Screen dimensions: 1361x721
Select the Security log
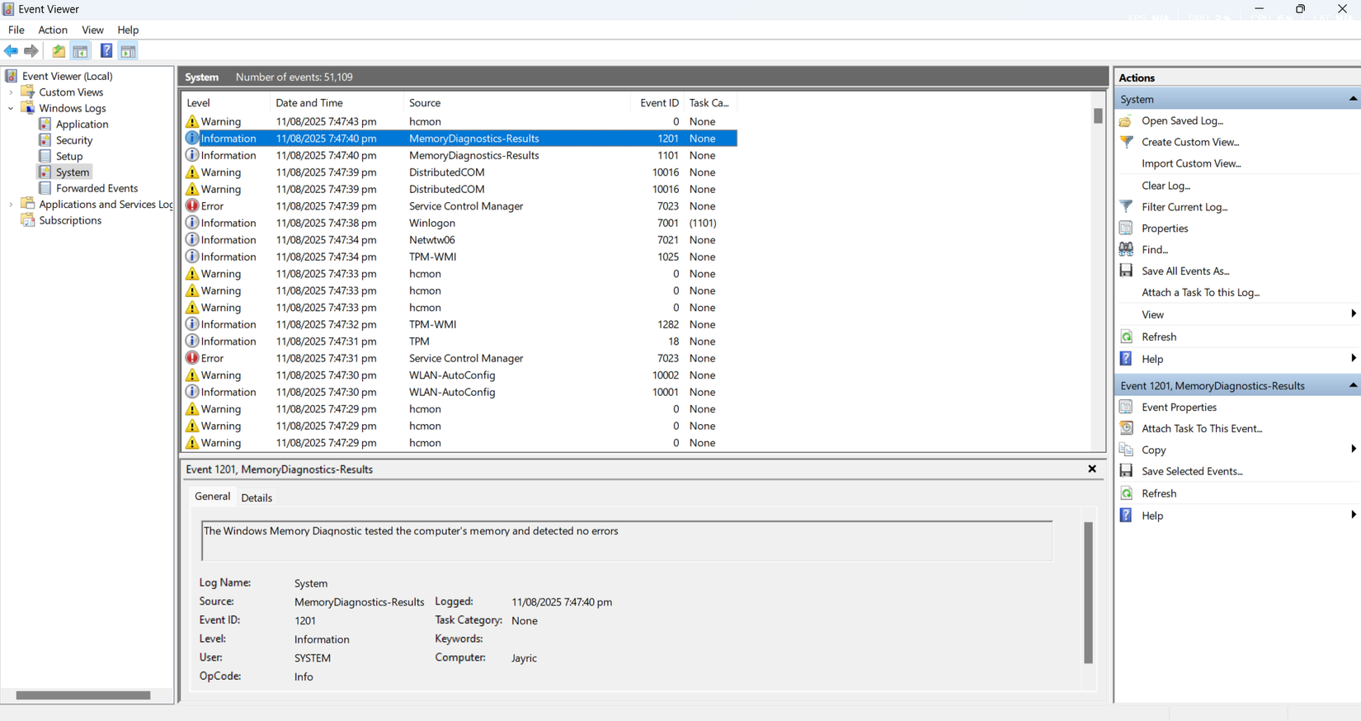point(74,140)
